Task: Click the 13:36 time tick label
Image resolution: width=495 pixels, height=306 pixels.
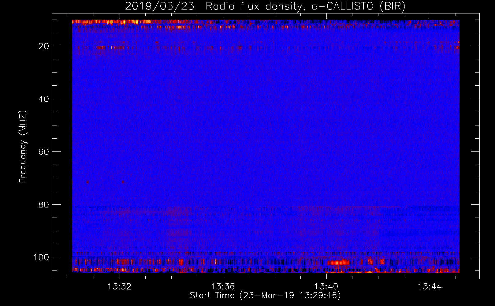Action: pyautogui.click(x=223, y=287)
